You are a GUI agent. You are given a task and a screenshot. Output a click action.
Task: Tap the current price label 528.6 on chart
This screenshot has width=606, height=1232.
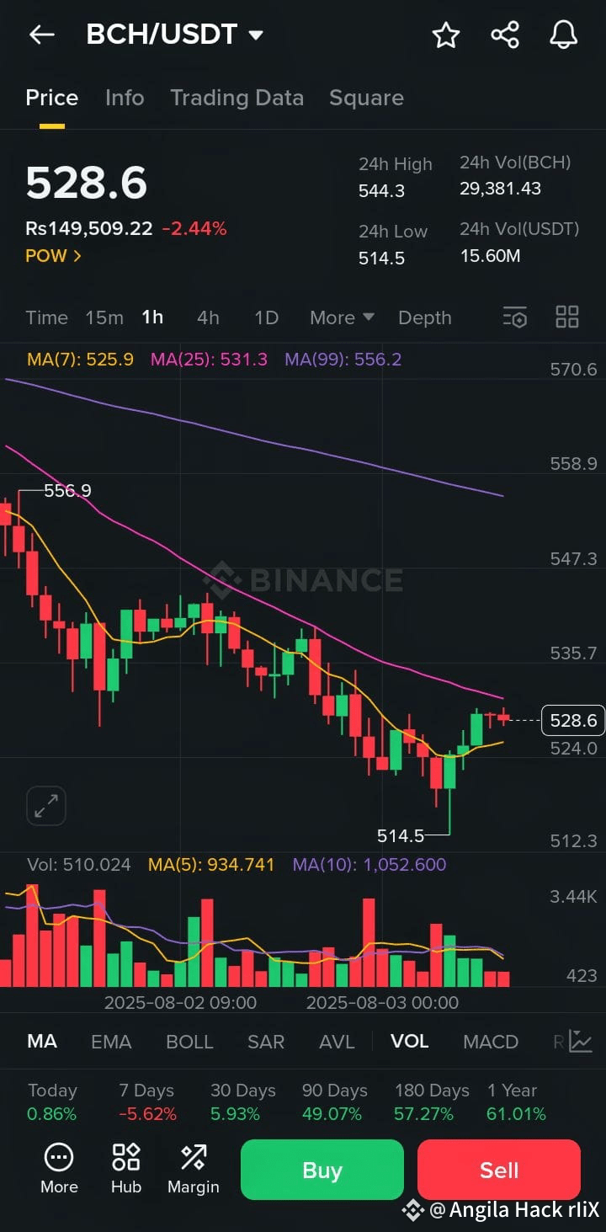pyautogui.click(x=573, y=720)
